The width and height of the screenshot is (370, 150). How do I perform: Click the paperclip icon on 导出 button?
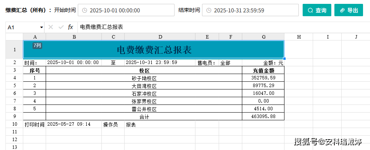tap(342, 10)
